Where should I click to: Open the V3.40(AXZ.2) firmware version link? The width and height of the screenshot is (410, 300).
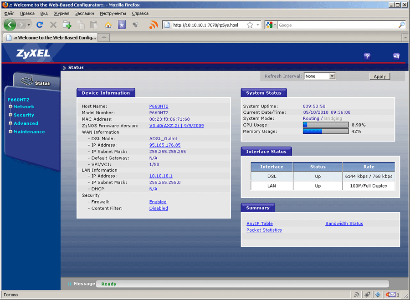tap(176, 126)
